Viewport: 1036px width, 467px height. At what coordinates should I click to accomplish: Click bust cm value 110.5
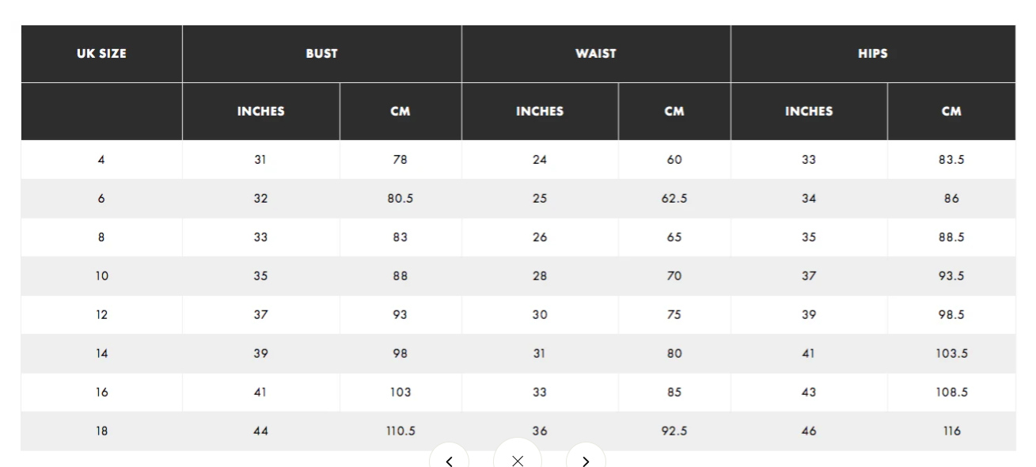point(400,431)
